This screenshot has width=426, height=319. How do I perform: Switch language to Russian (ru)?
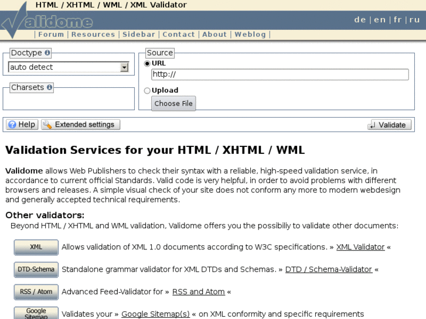click(x=415, y=19)
